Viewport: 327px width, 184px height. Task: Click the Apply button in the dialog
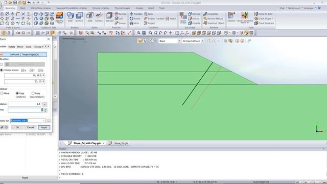[x=44, y=127]
